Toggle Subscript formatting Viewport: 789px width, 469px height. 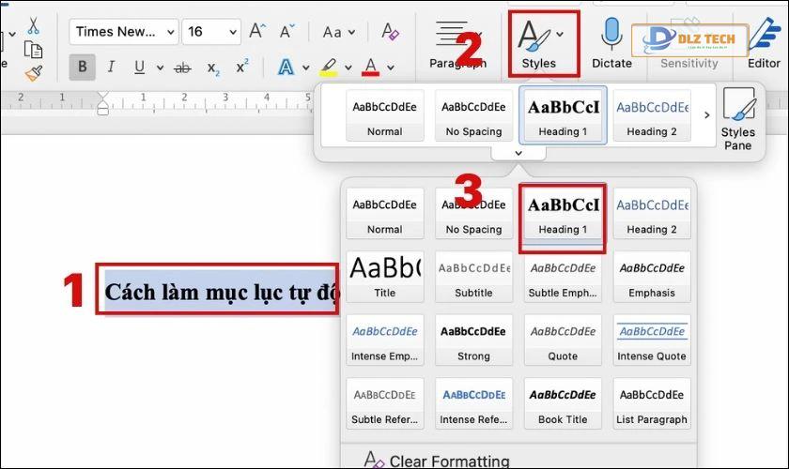click(213, 68)
